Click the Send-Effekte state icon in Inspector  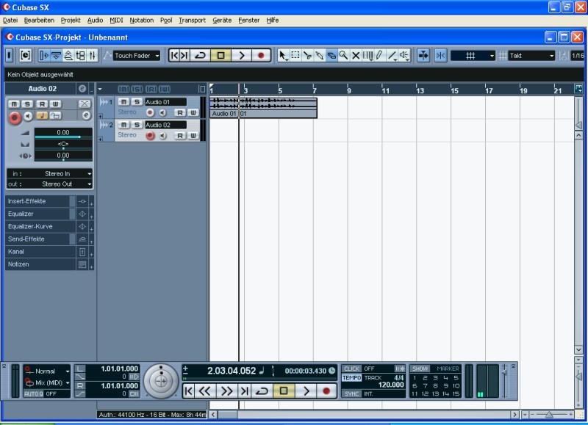pos(82,239)
